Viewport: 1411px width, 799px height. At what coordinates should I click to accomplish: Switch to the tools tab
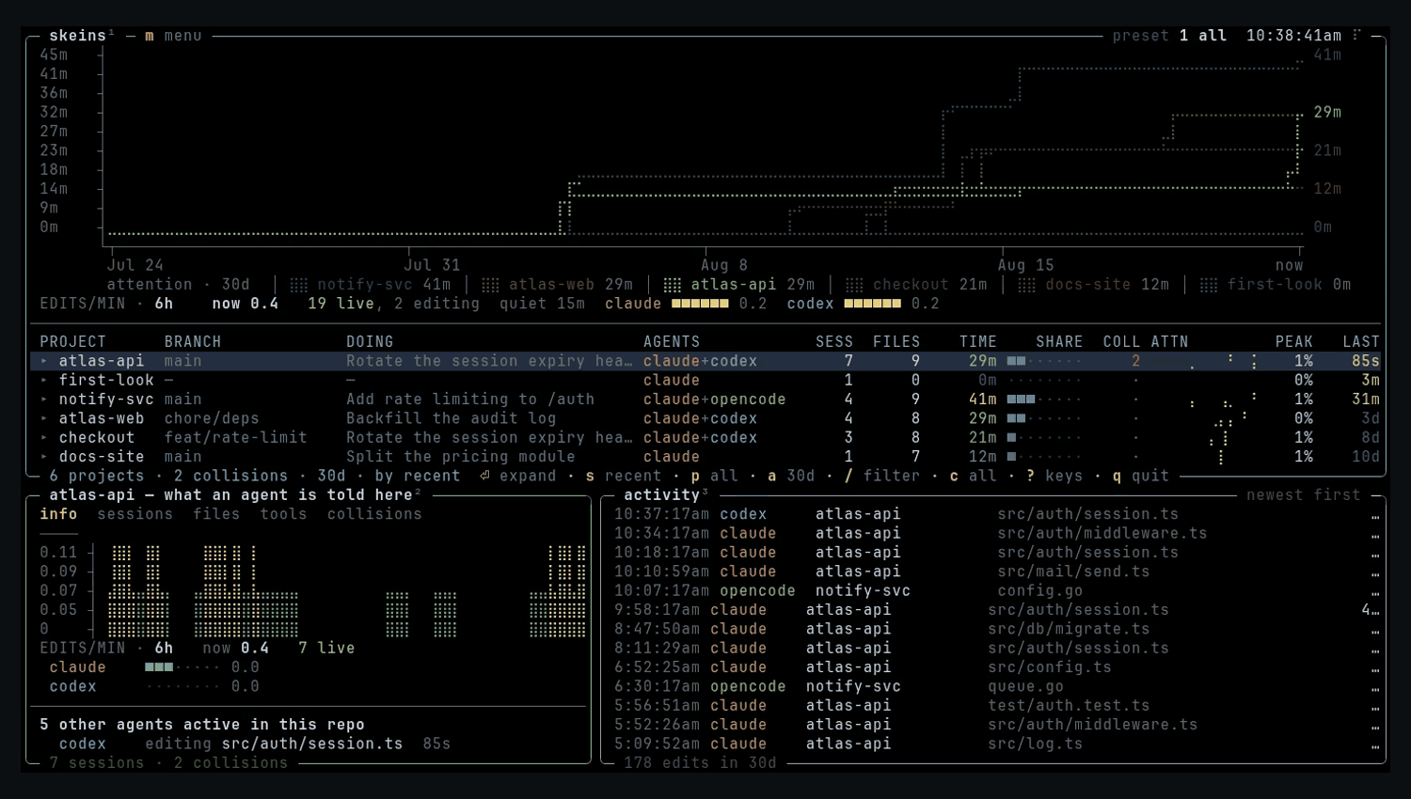pyautogui.click(x=283, y=514)
